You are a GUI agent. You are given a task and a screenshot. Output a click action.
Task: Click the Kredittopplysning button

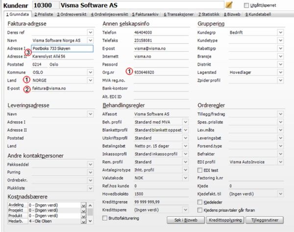[x=225, y=220]
